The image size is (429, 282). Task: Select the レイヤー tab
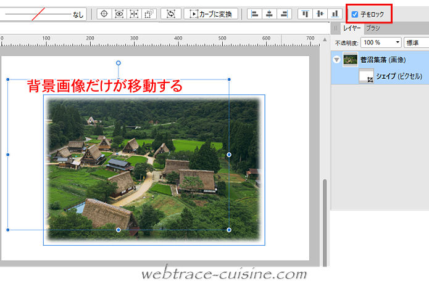point(352,28)
